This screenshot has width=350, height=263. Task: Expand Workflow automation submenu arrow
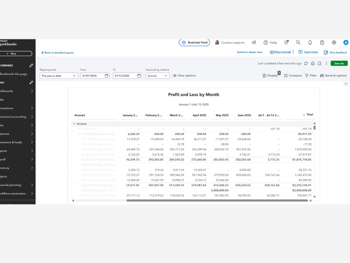(x=32, y=194)
